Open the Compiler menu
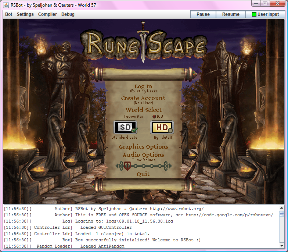This screenshot has width=288, height=252. pos(47,14)
